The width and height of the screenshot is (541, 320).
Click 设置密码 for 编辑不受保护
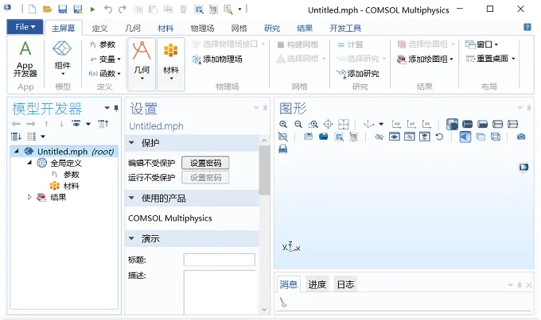tap(205, 163)
